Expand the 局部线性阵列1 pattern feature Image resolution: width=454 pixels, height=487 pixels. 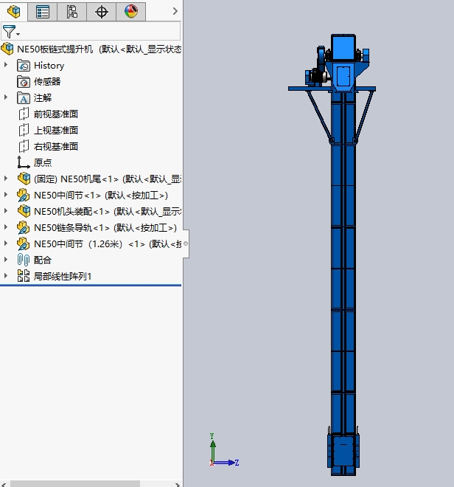6,275
